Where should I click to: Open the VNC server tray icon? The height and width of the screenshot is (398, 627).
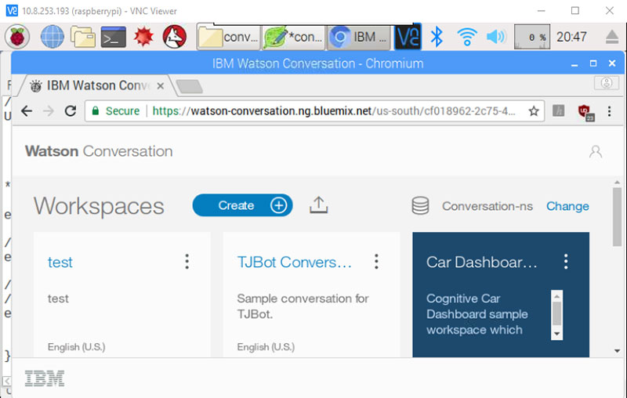tap(408, 37)
